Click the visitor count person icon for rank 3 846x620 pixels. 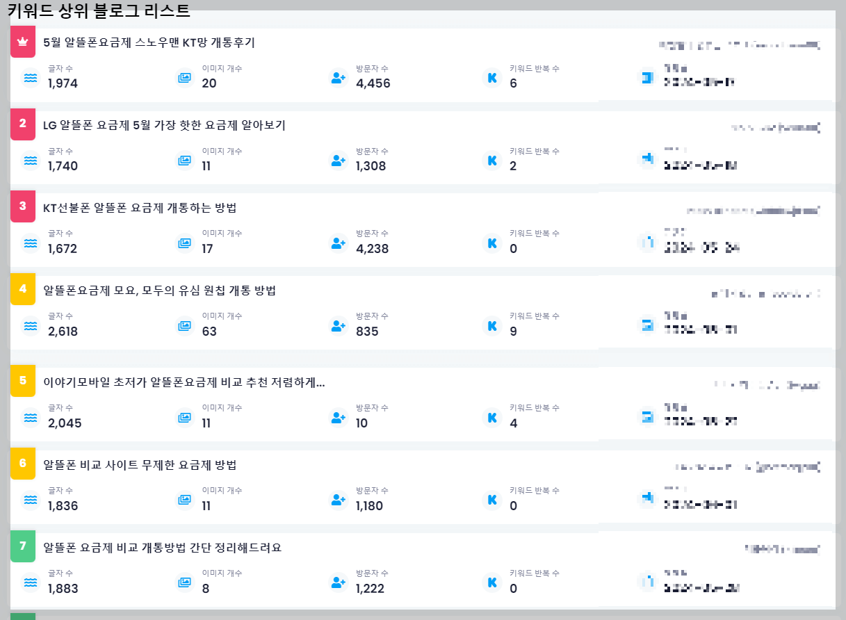point(338,243)
